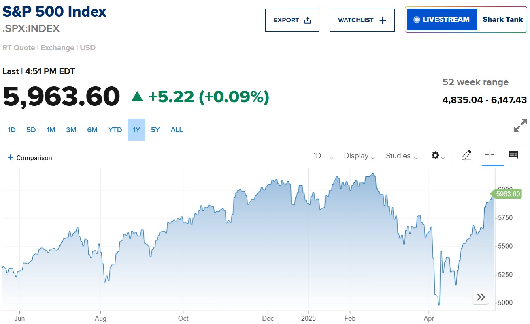Open the Shark Tank link
Viewport: 530px width, 324px height.
502,19
